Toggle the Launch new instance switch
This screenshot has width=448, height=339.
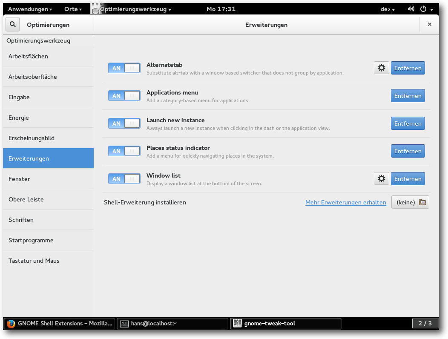(124, 124)
